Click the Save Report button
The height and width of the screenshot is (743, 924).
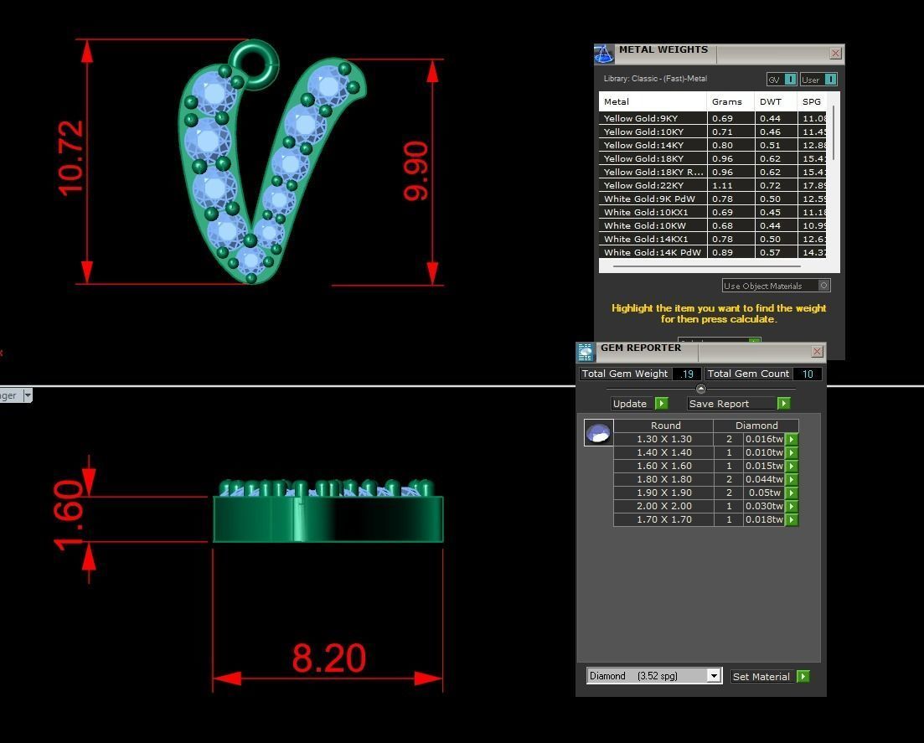731,404
